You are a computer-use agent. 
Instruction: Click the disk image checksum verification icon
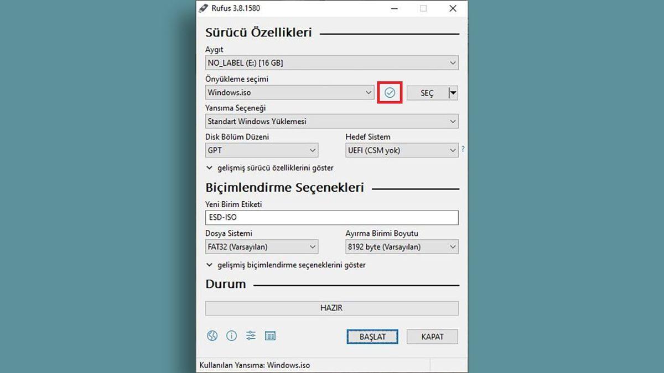[x=390, y=92]
